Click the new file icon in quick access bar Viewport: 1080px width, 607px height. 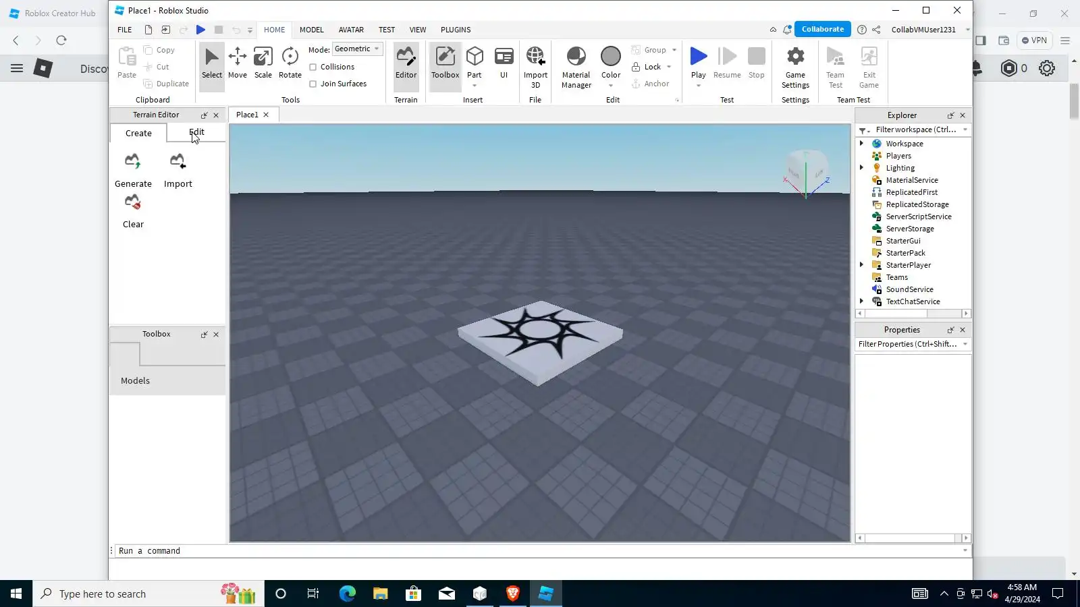[148, 30]
